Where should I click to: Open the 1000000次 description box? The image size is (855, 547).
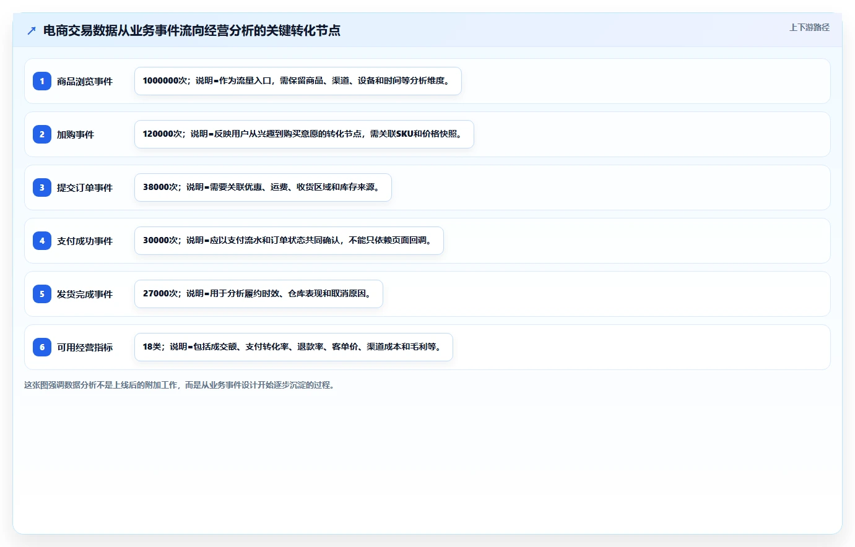tap(298, 81)
